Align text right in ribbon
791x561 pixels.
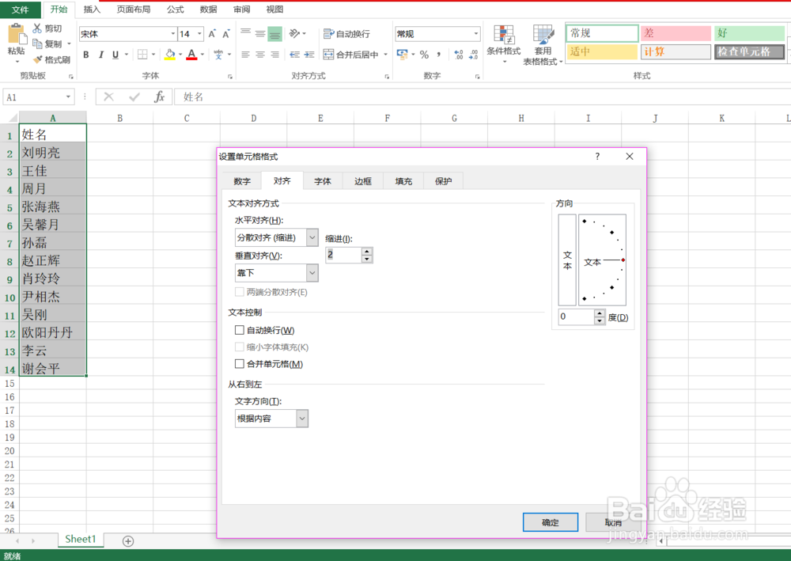coord(275,55)
